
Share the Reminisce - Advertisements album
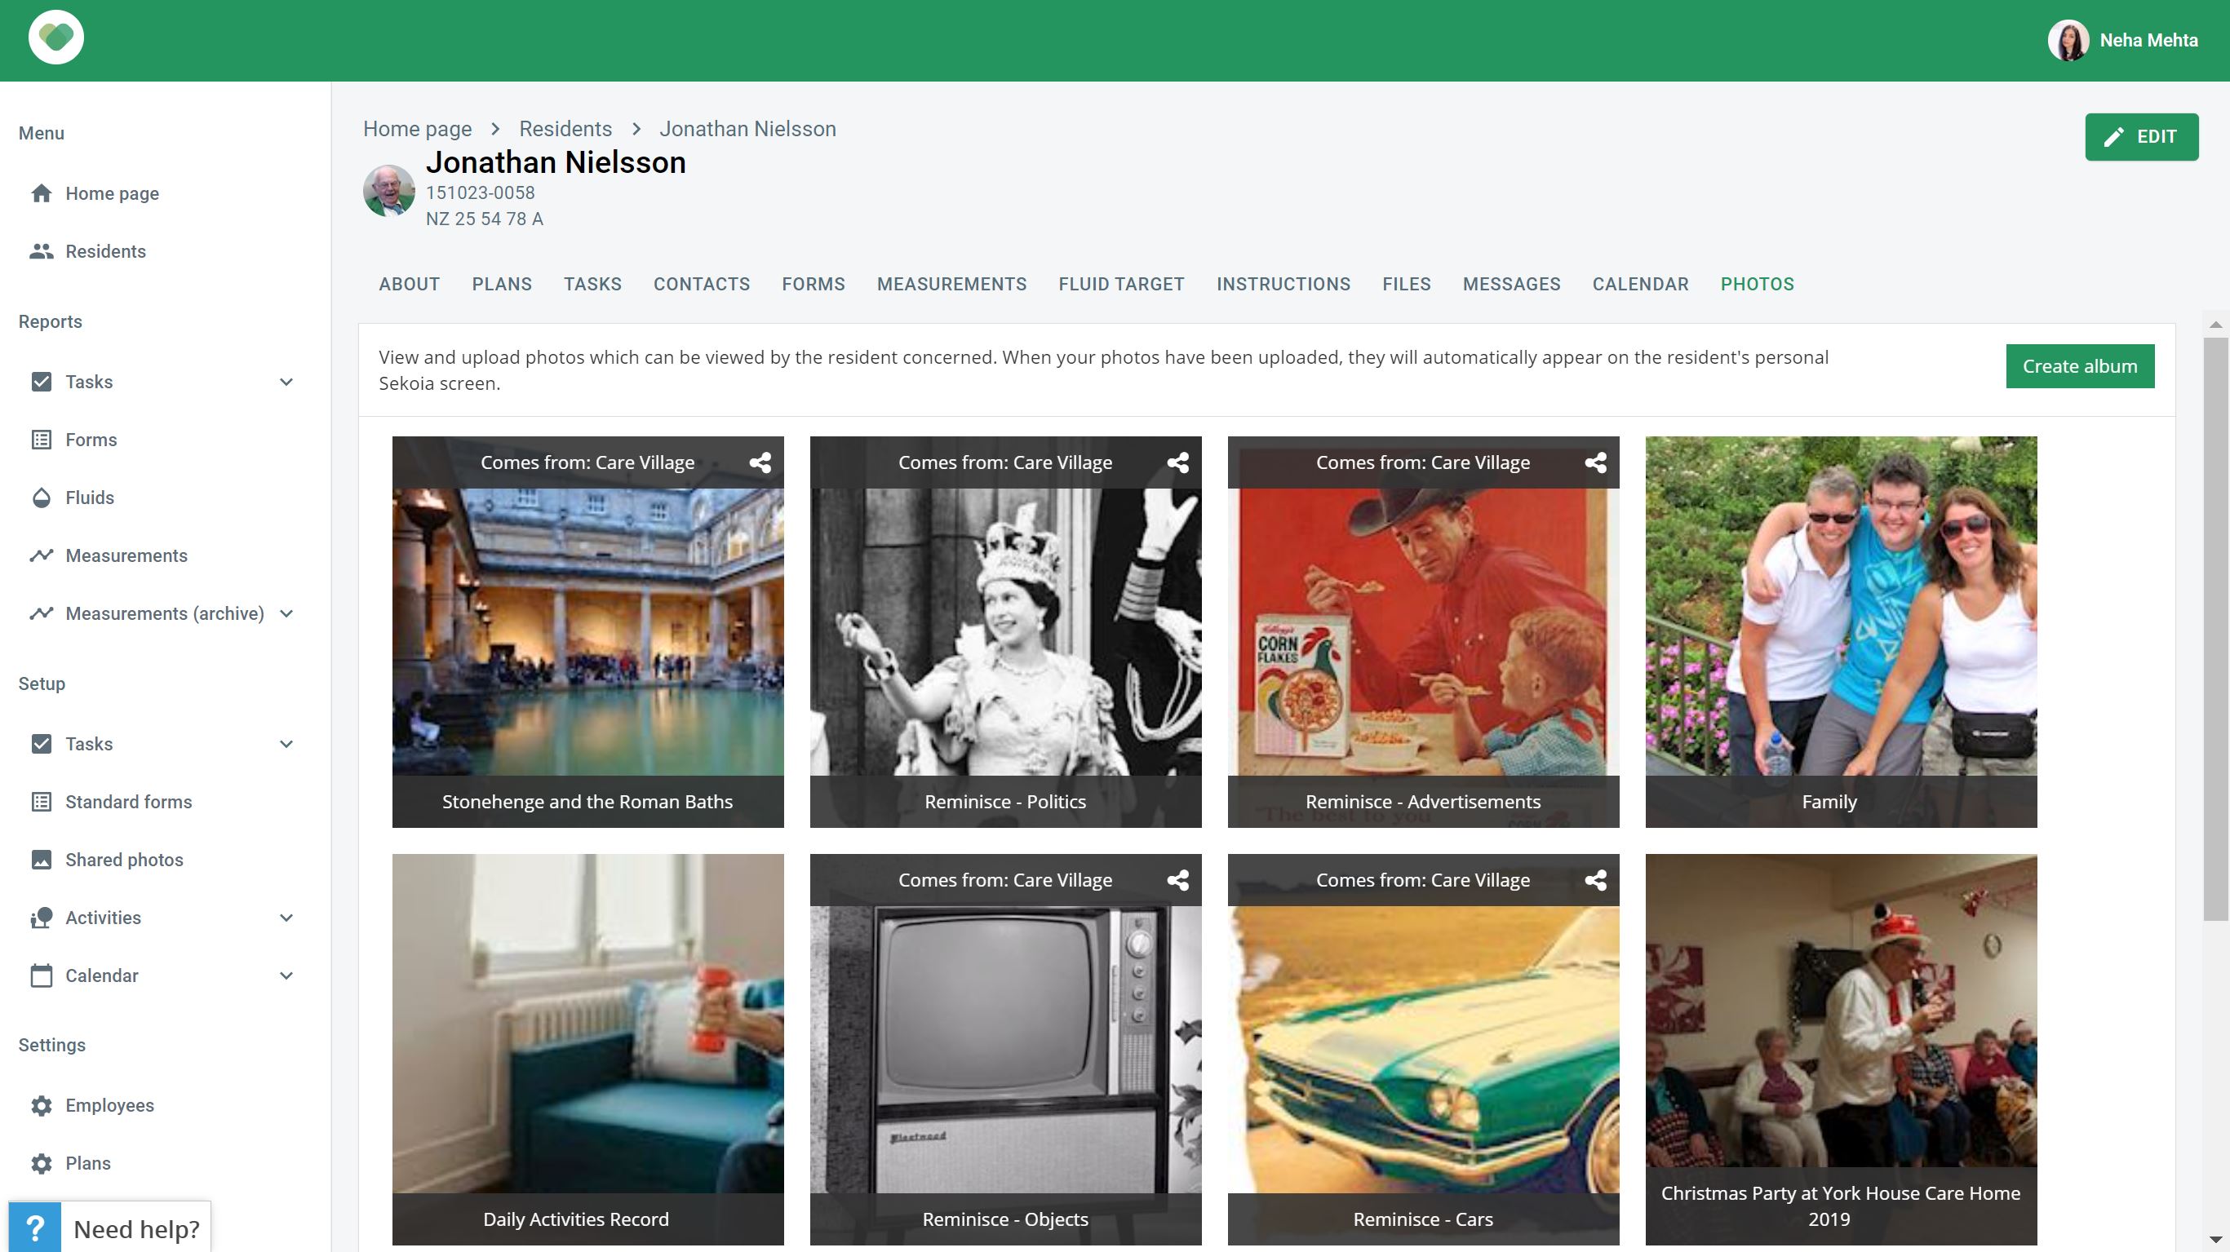[x=1595, y=463]
